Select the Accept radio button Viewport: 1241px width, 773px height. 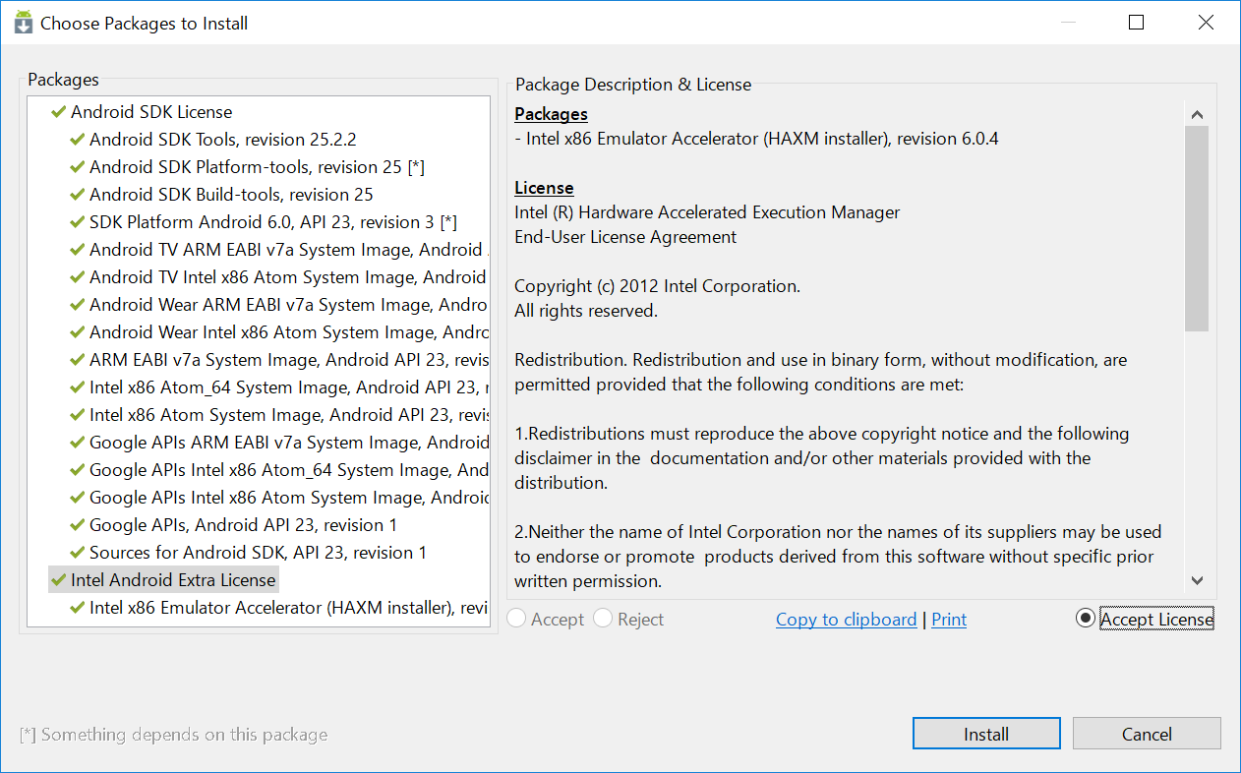coord(516,619)
